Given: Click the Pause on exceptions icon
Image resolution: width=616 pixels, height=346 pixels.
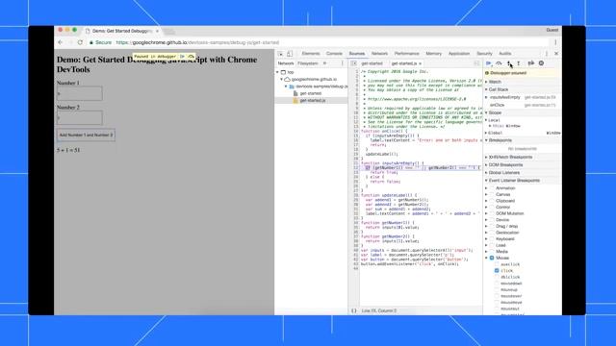Looking at the screenshot, I should 541,63.
